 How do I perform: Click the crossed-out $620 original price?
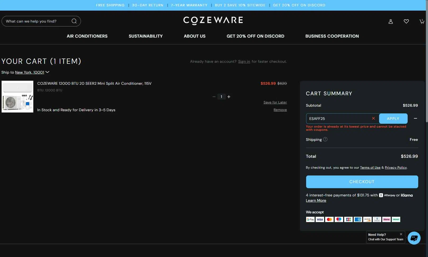(x=282, y=83)
